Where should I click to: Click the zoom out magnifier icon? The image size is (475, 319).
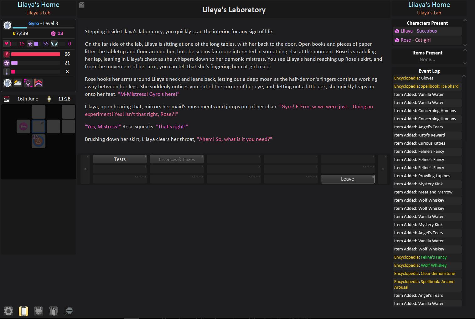click(69, 311)
